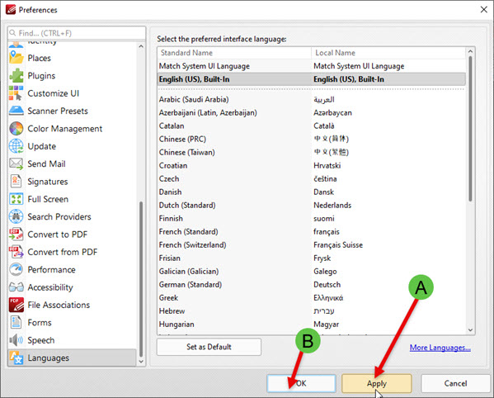The width and height of the screenshot is (494, 398).
Task: Open the Send Mail envelope icon
Action: 16,164
